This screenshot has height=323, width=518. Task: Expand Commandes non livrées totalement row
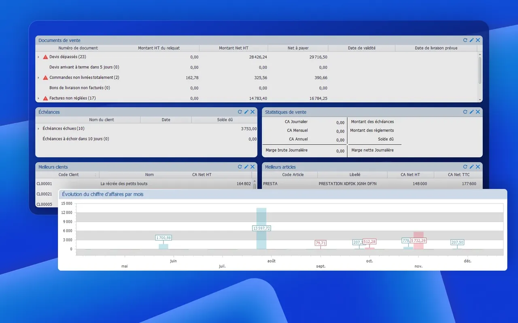38,78
